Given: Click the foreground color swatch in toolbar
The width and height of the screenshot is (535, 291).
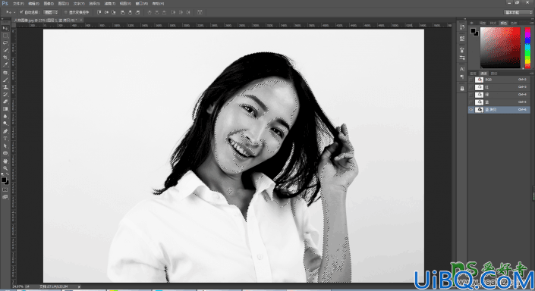Looking at the screenshot, I should click(4, 180).
